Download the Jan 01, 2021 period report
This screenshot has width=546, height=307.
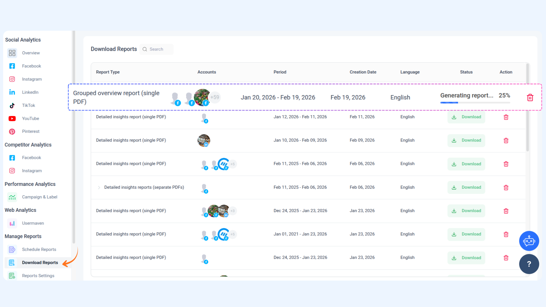click(466, 234)
